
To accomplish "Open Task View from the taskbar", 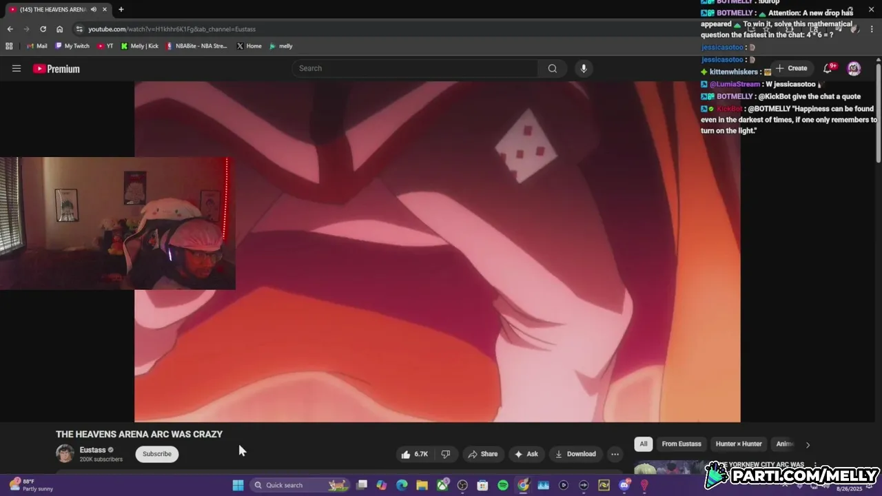I will [362, 485].
